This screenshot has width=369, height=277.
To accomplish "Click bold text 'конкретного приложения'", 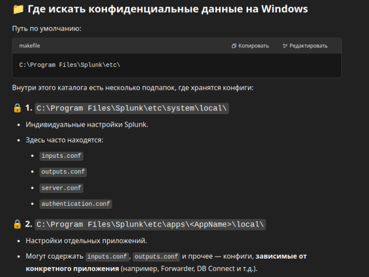I will 72,269.
